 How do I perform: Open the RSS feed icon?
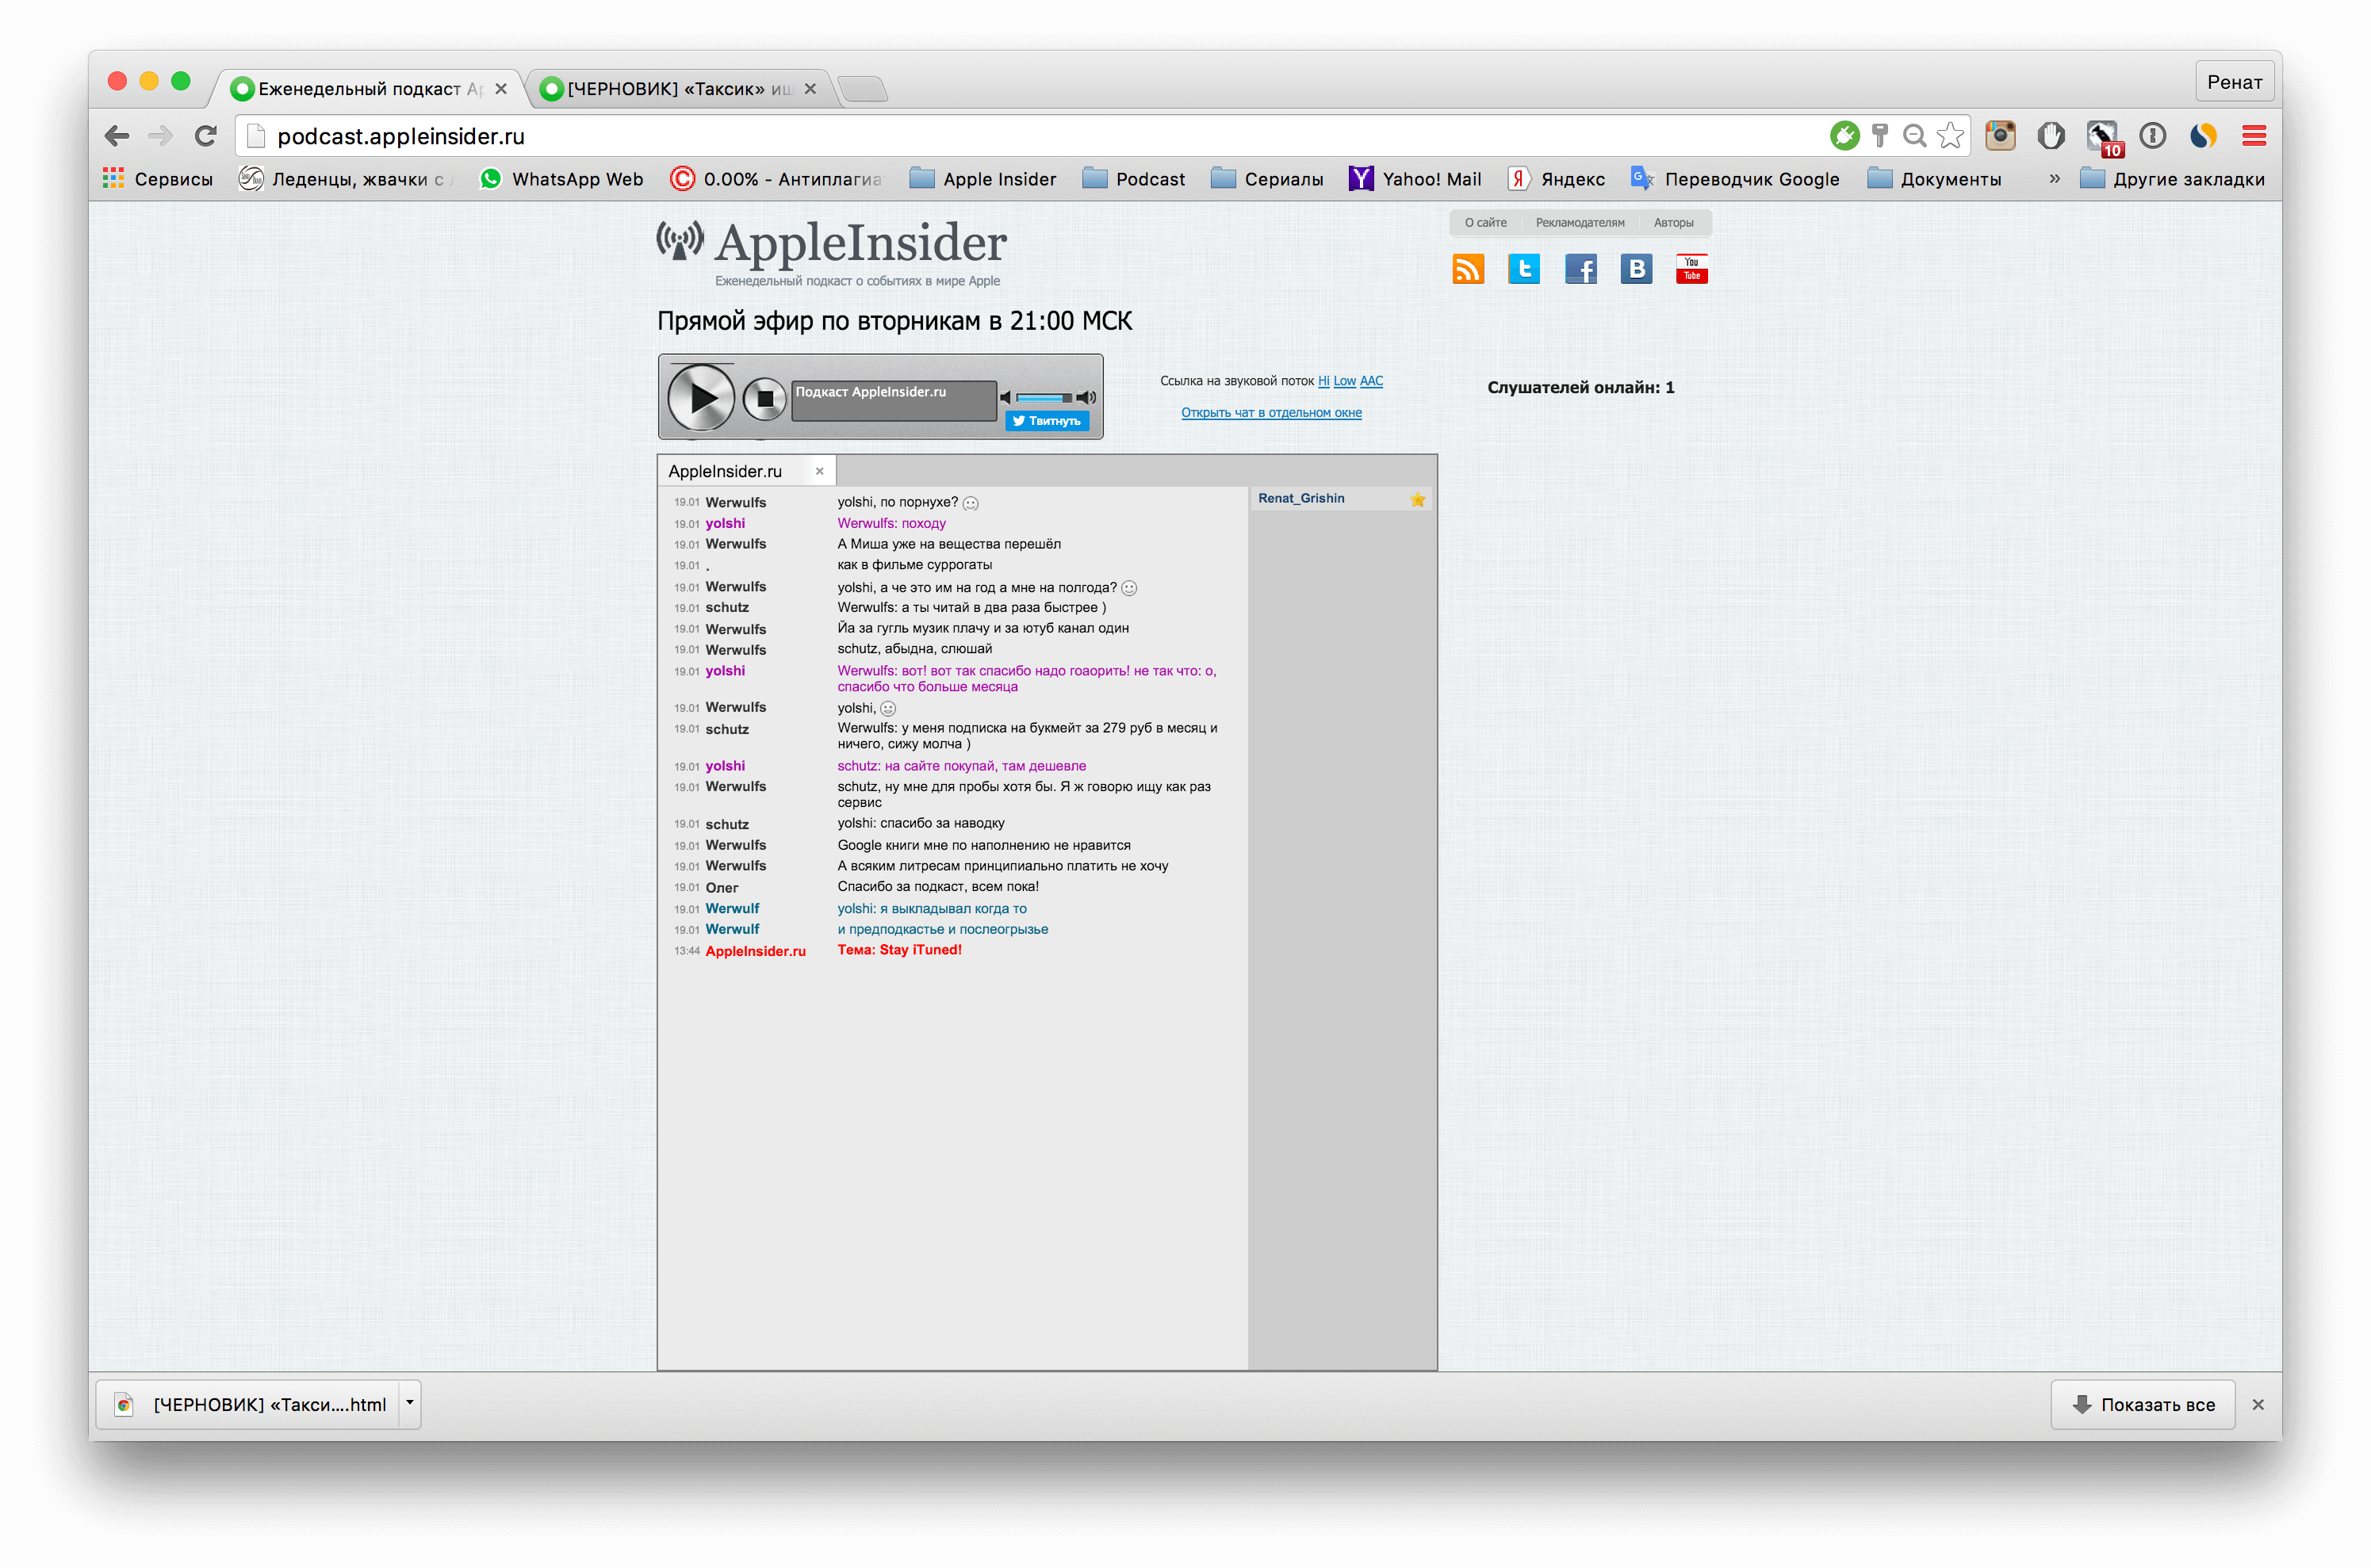coord(1468,269)
